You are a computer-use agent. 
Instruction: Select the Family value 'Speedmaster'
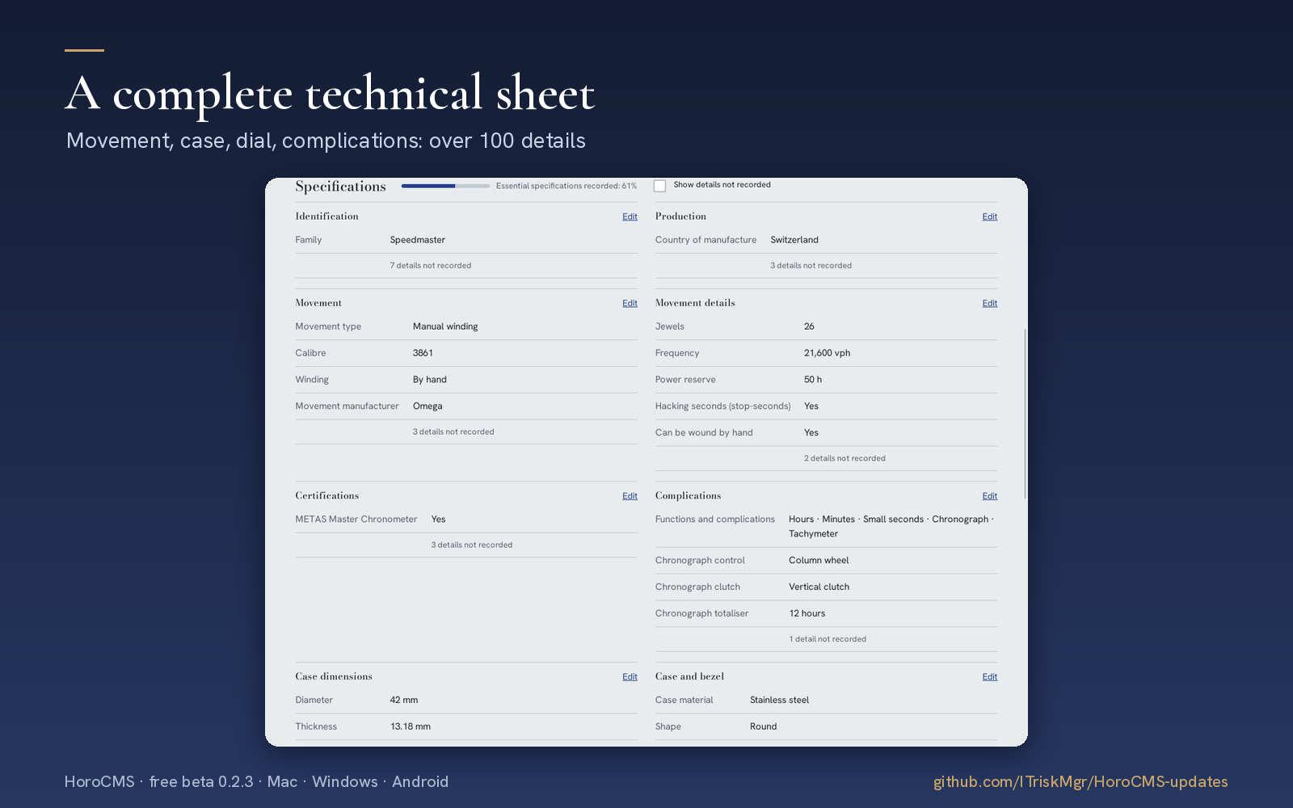tap(417, 240)
